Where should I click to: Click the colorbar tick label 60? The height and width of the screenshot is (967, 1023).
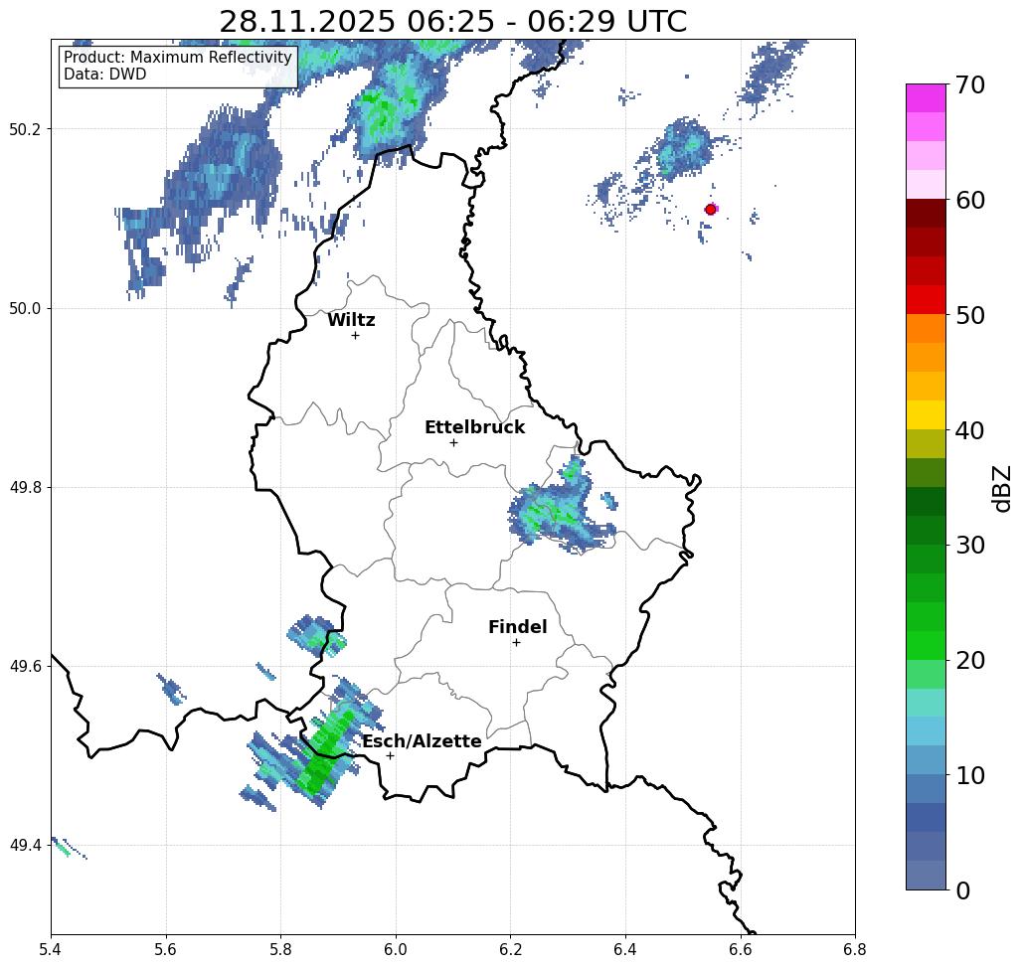pos(969,200)
